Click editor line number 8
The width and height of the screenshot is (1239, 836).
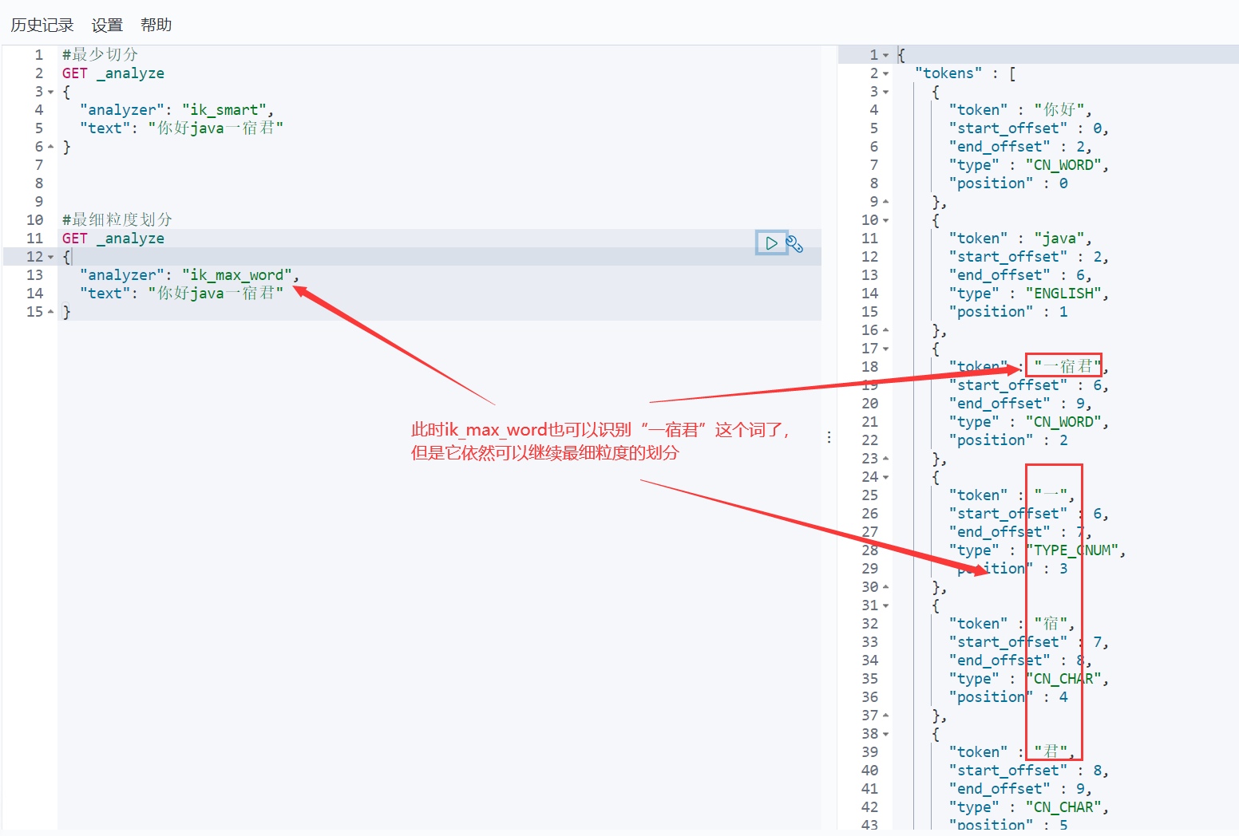[39, 183]
